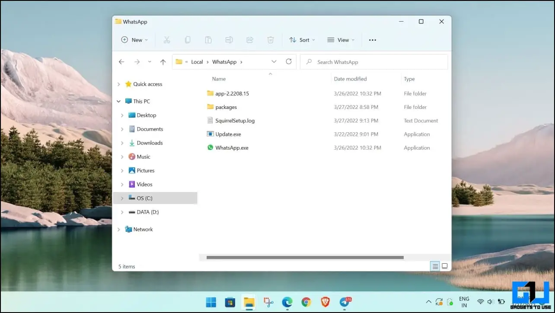The image size is (555, 313).
Task: Expand Desktop tree node
Action: pyautogui.click(x=122, y=115)
